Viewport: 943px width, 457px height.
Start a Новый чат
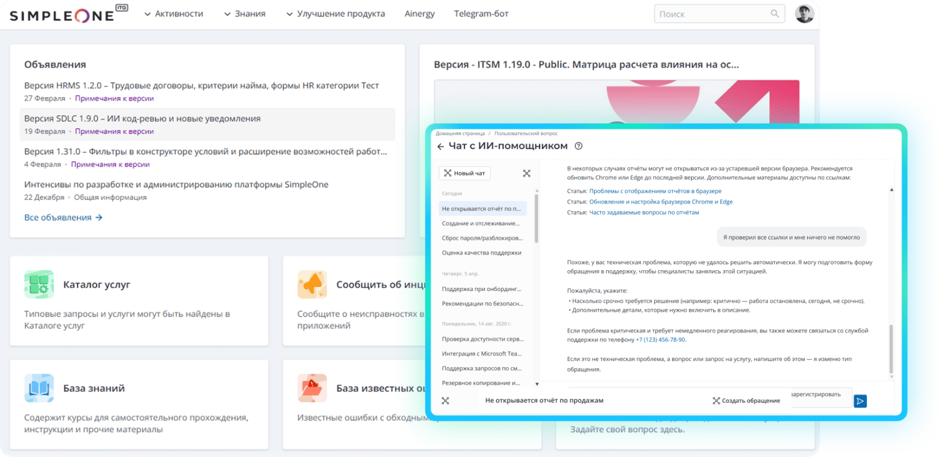465,173
